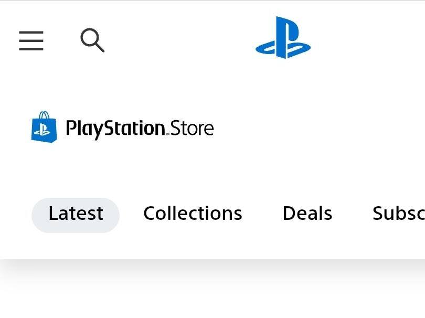Click the PlayStation Store shopping bag icon
The height and width of the screenshot is (318, 425).
point(44,127)
